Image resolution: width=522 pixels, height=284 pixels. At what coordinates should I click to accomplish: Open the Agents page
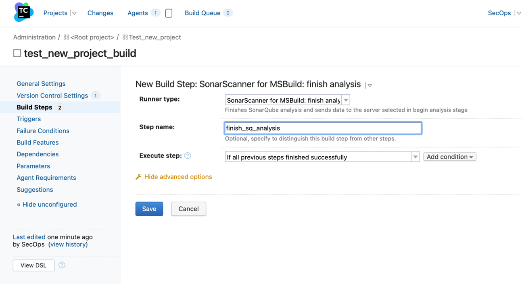138,13
